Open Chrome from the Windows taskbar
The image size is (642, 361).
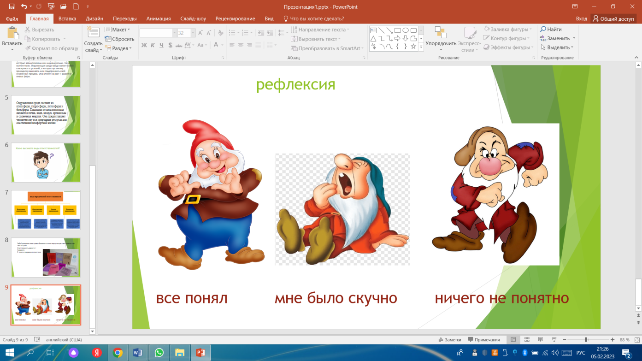point(118,353)
